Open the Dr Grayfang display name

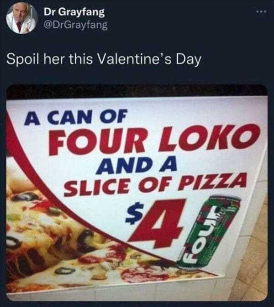click(x=74, y=11)
